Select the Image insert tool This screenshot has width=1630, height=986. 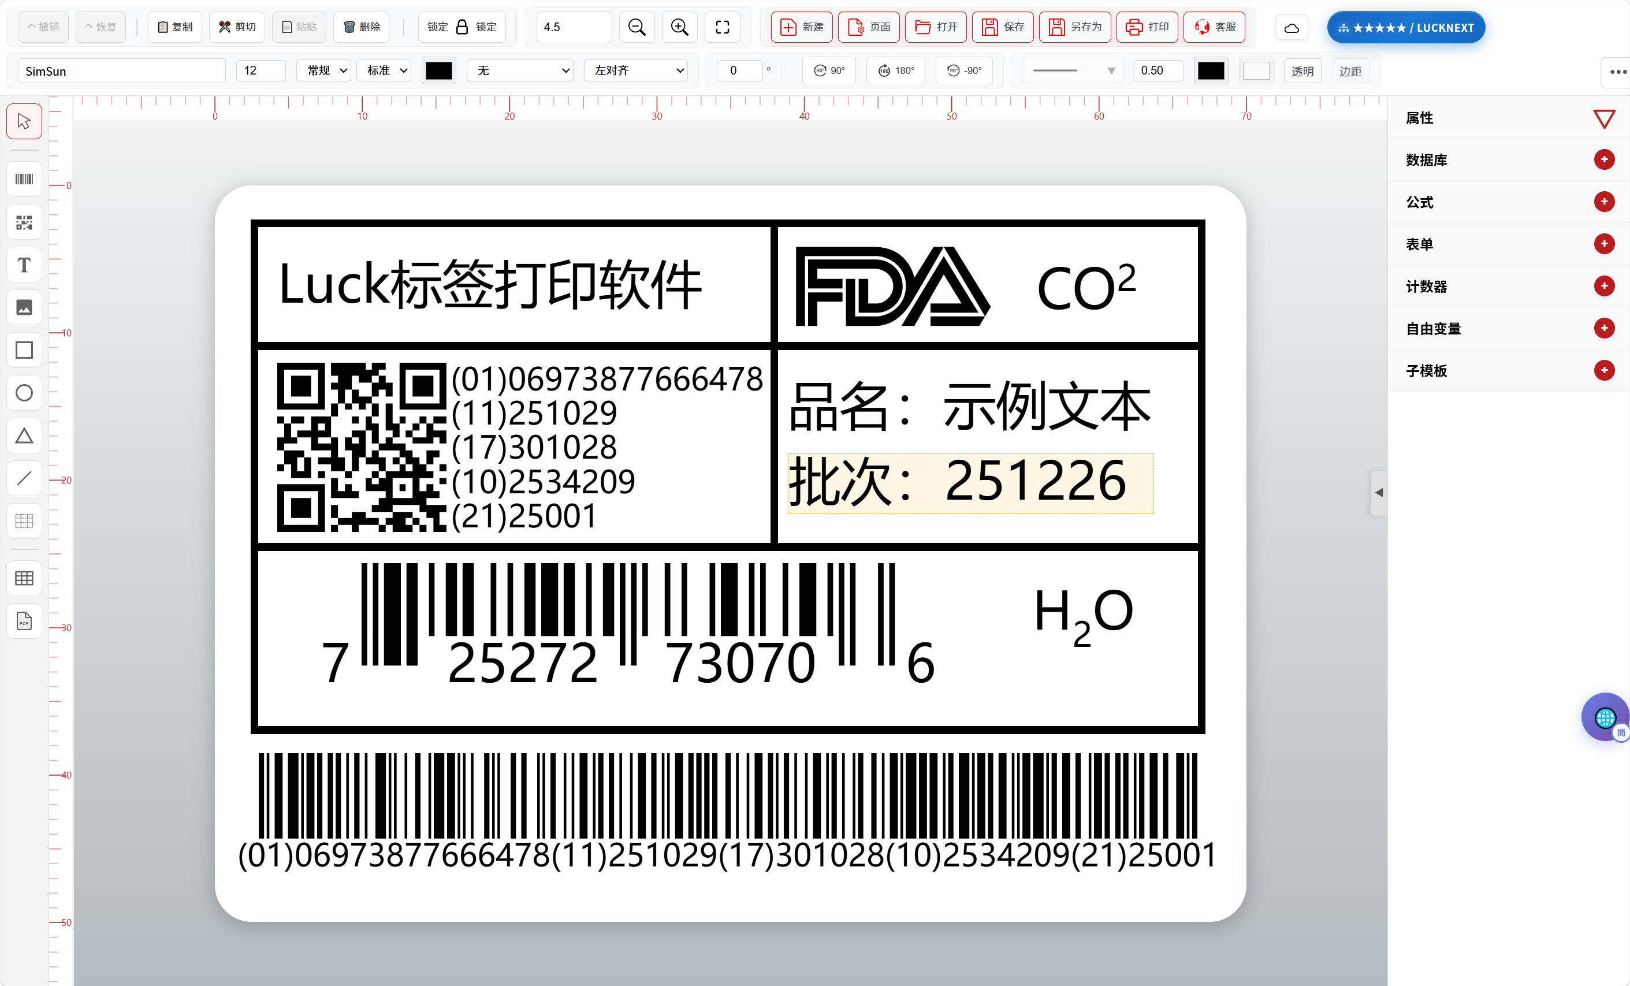click(24, 308)
